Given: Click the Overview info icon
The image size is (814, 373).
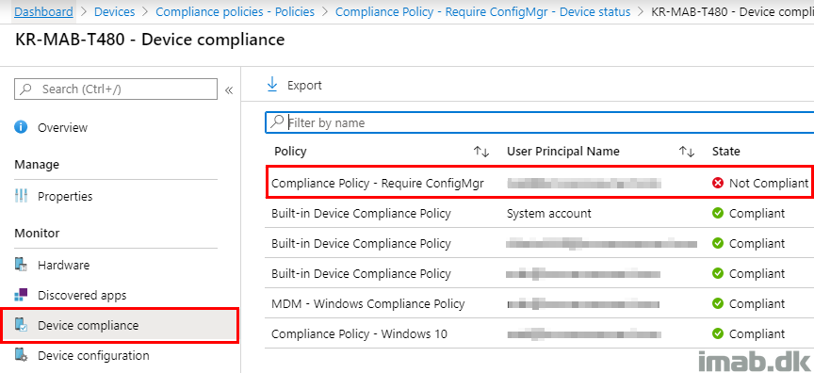Looking at the screenshot, I should (x=21, y=127).
